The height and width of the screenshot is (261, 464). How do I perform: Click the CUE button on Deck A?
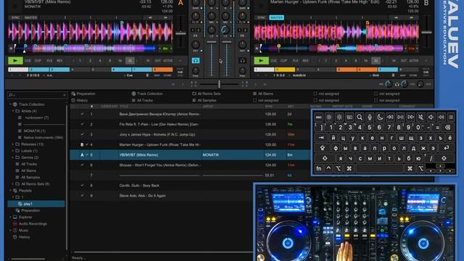28,61
